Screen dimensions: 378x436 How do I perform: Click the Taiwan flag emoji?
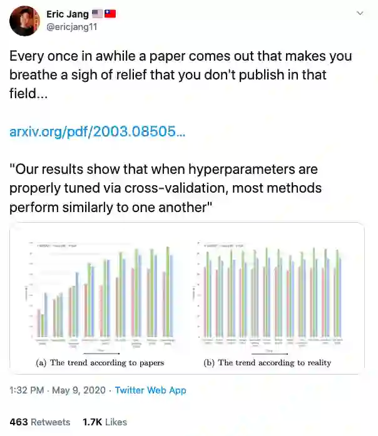click(x=110, y=14)
